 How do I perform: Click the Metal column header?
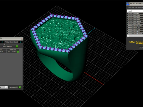click(x=135, y=11)
